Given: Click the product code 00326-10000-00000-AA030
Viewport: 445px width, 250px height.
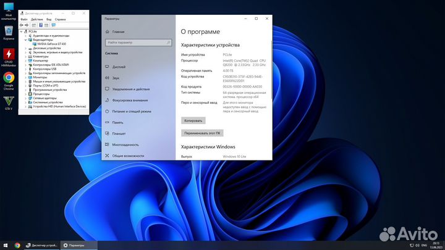Looking at the screenshot, I should pos(242,87).
